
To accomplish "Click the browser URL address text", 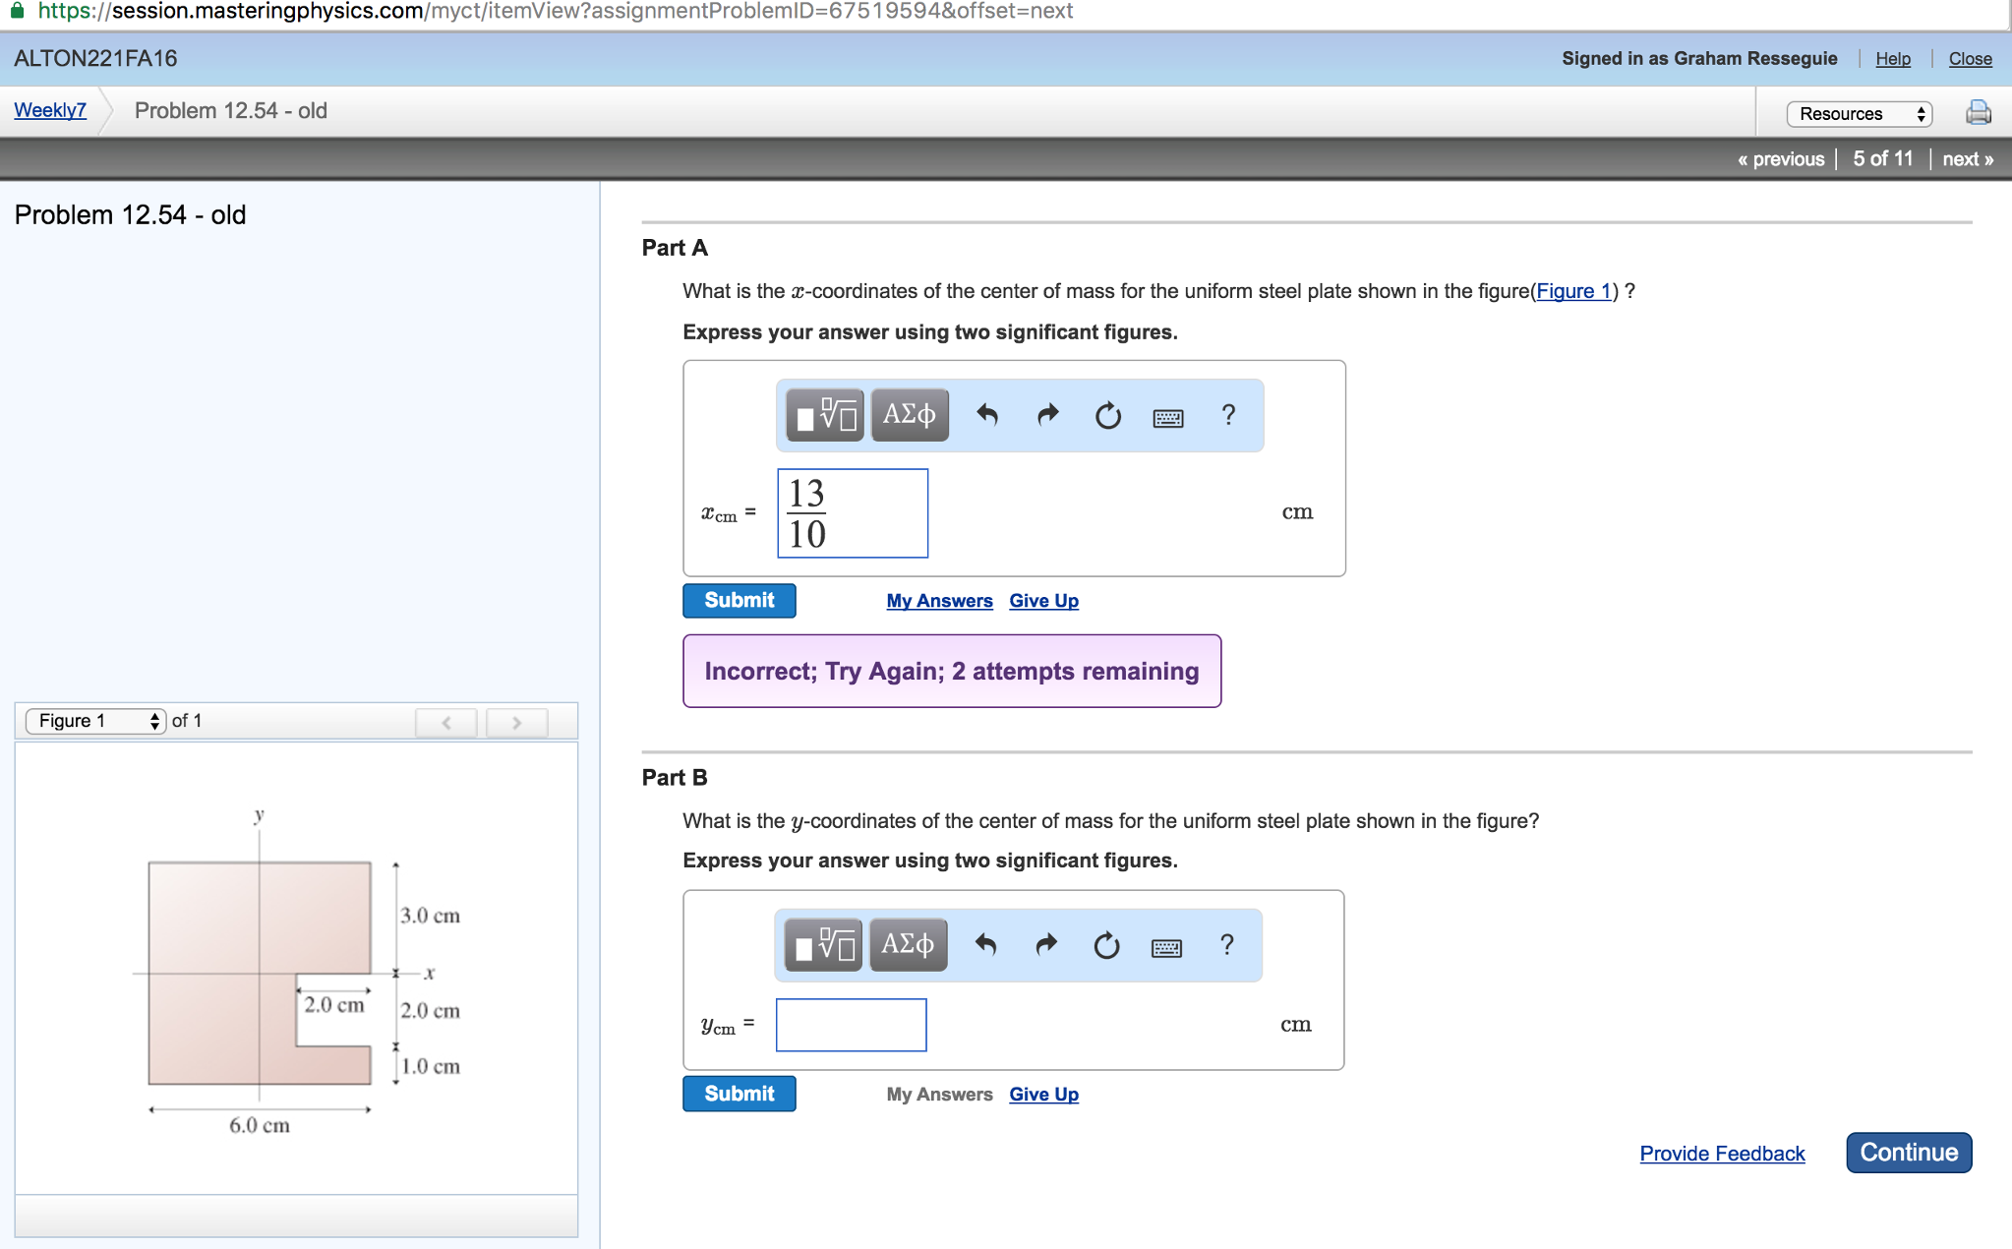I will click(x=556, y=11).
